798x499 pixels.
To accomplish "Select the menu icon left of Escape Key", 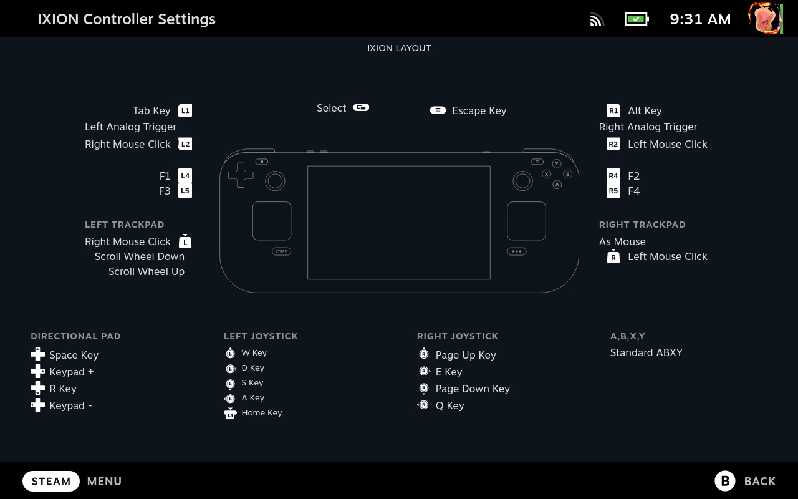I will click(x=438, y=110).
